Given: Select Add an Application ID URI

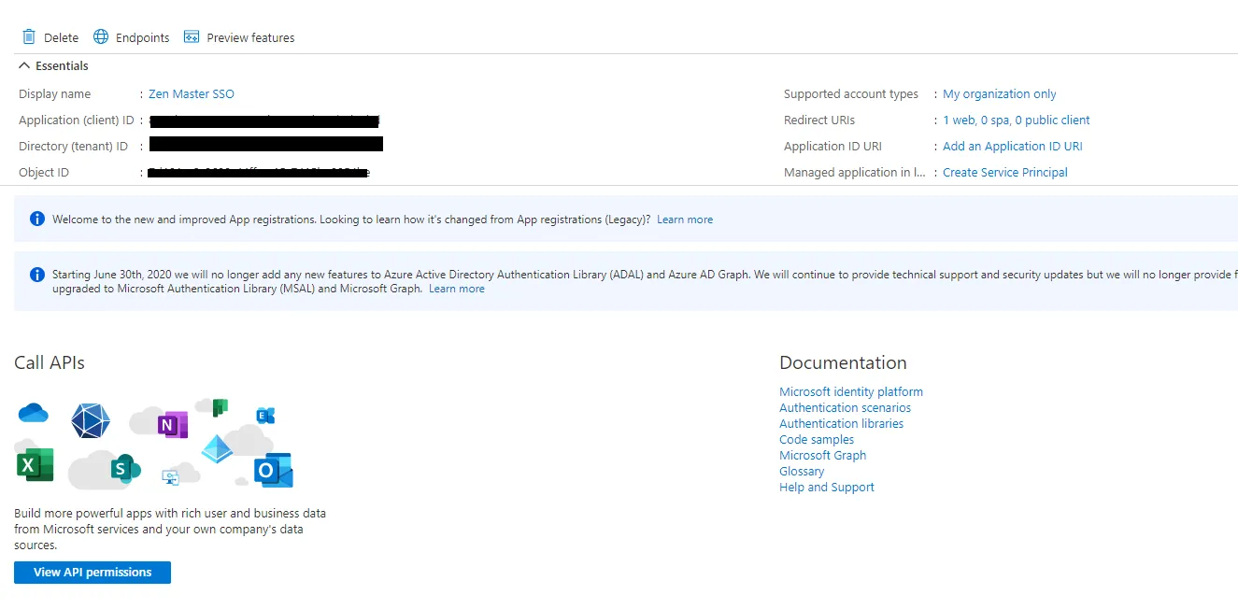Looking at the screenshot, I should pos(1013,147).
